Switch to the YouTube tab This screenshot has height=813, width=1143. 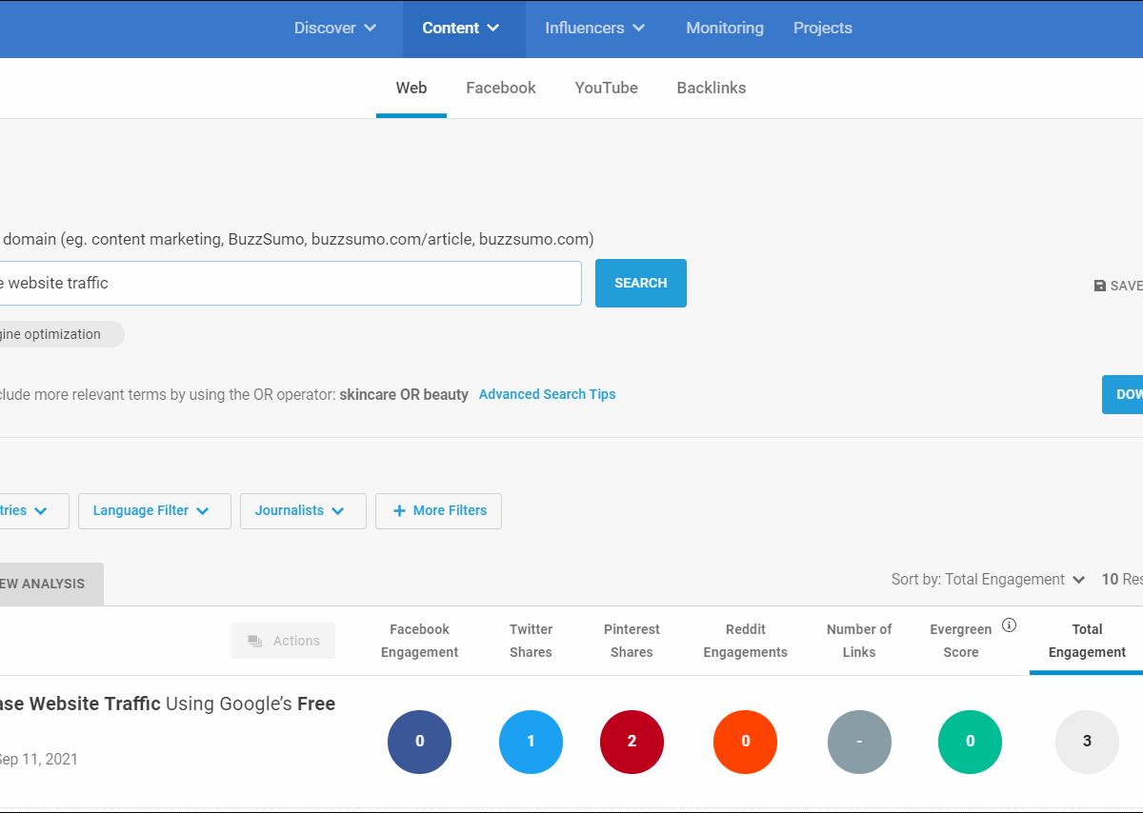click(606, 88)
